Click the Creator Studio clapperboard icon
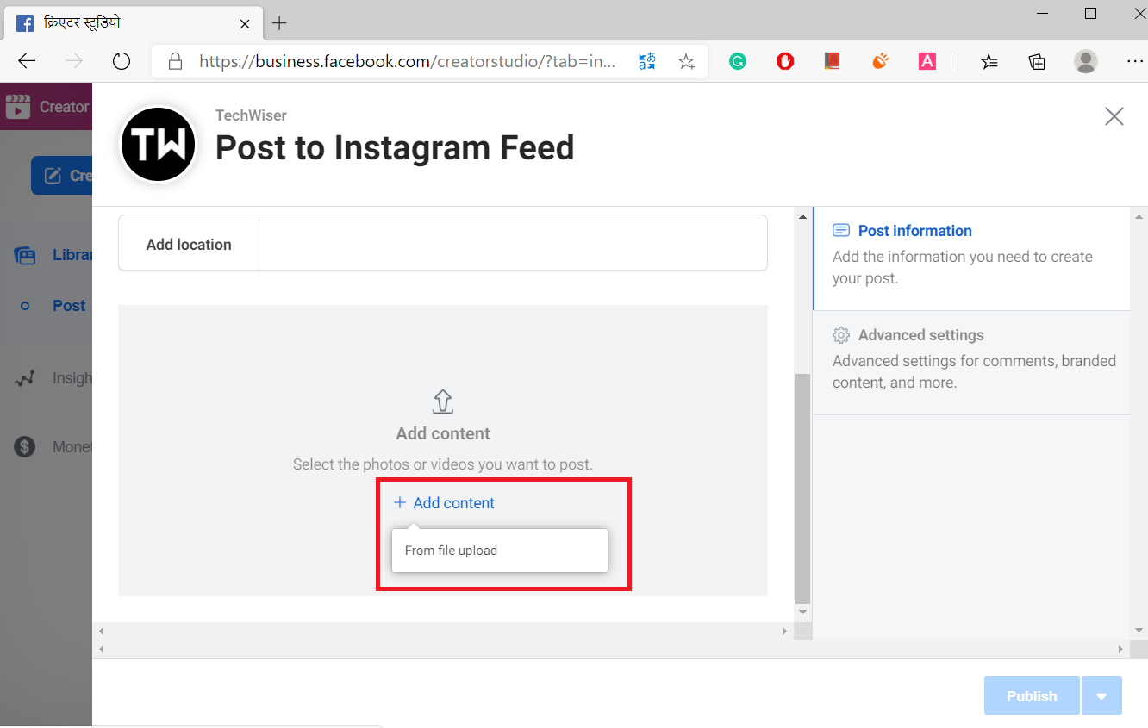 tap(17, 107)
